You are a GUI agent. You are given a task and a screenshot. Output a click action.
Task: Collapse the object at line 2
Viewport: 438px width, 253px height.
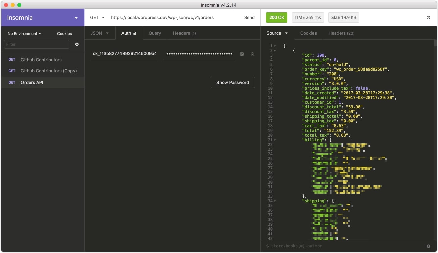click(x=275, y=51)
